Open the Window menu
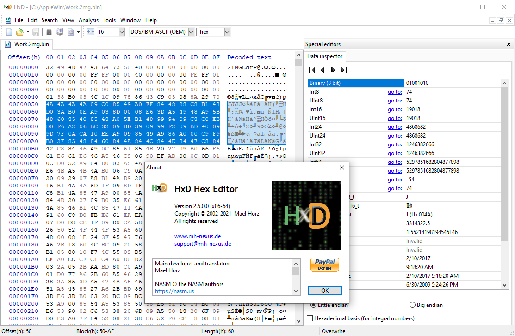The height and width of the screenshot is (336, 515). coord(130,20)
